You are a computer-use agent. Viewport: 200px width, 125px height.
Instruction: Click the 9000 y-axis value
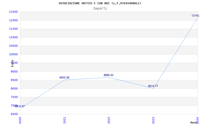pos(14,71)
